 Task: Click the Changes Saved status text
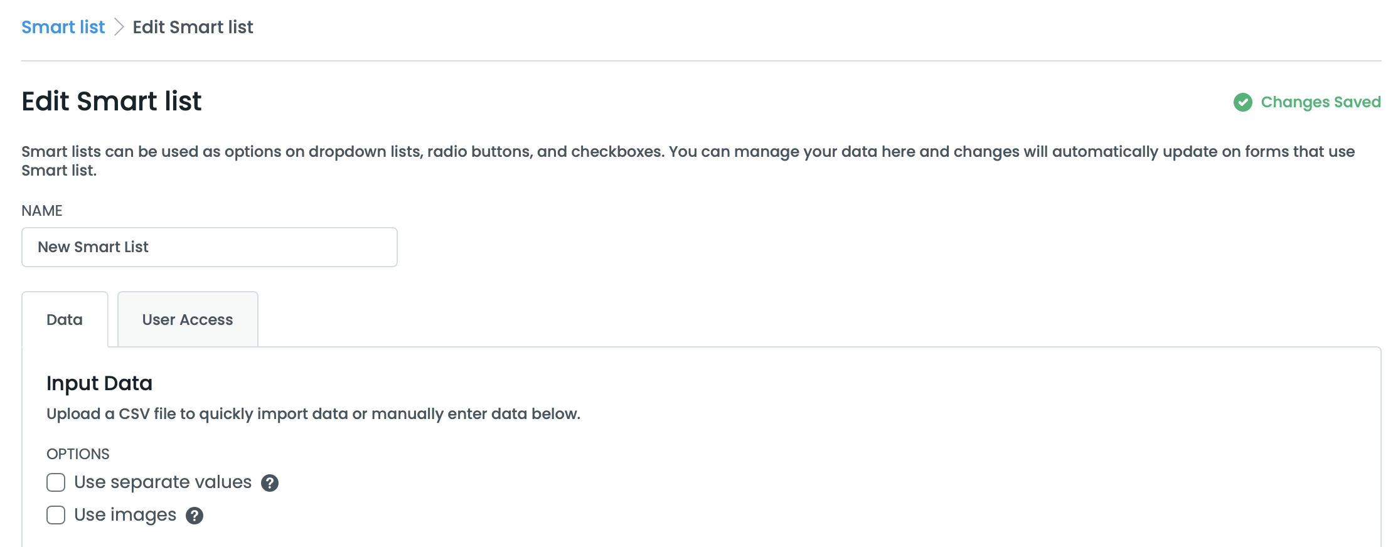[x=1320, y=102]
